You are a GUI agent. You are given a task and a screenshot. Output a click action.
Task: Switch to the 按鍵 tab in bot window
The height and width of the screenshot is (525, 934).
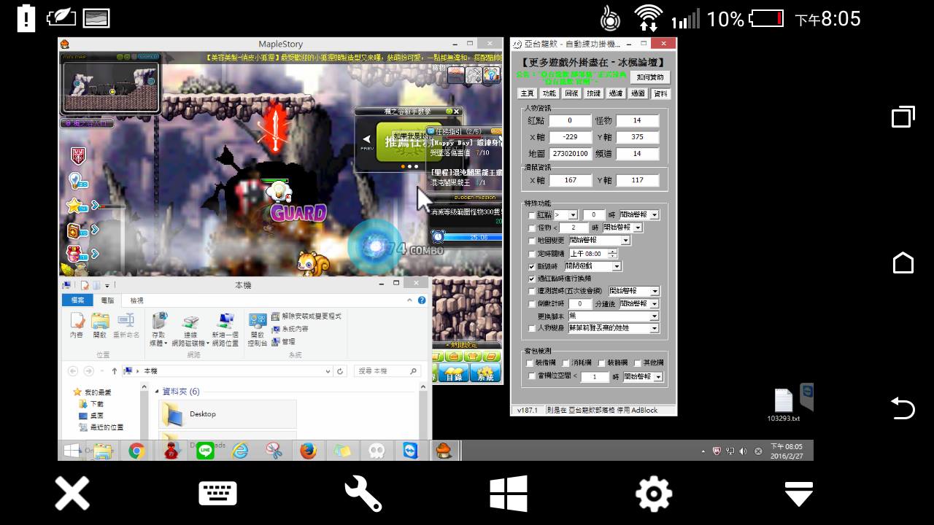(x=594, y=93)
